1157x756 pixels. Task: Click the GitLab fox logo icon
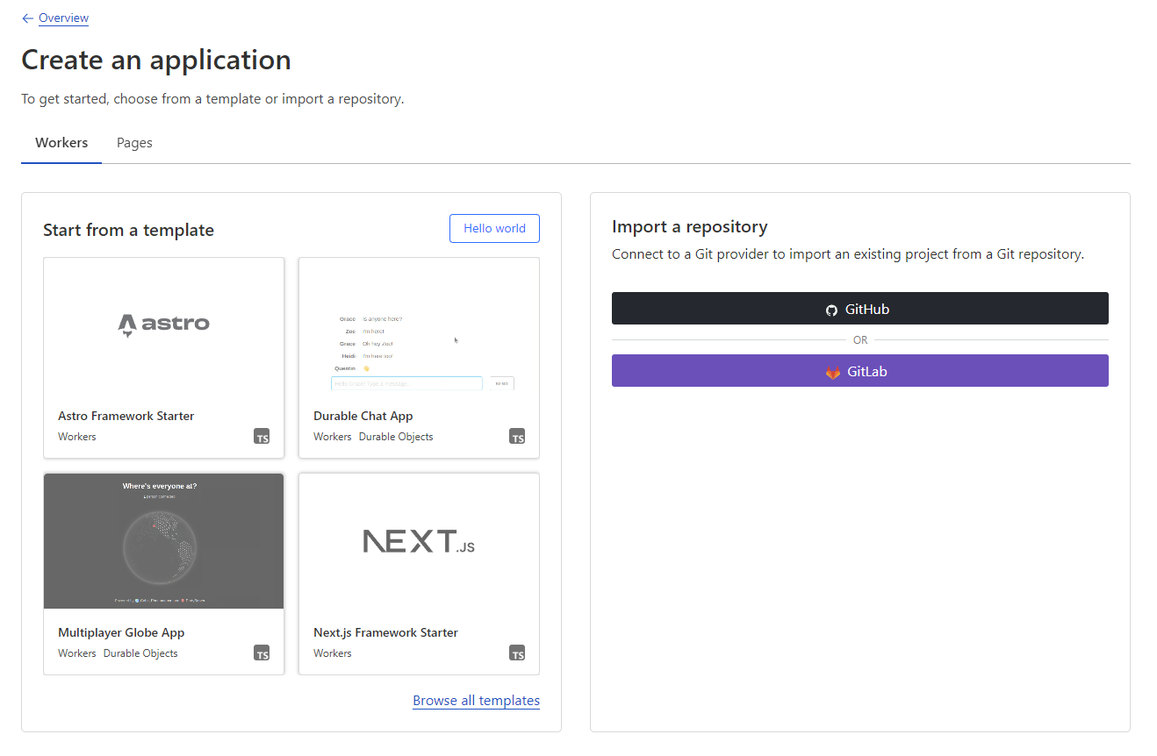833,372
